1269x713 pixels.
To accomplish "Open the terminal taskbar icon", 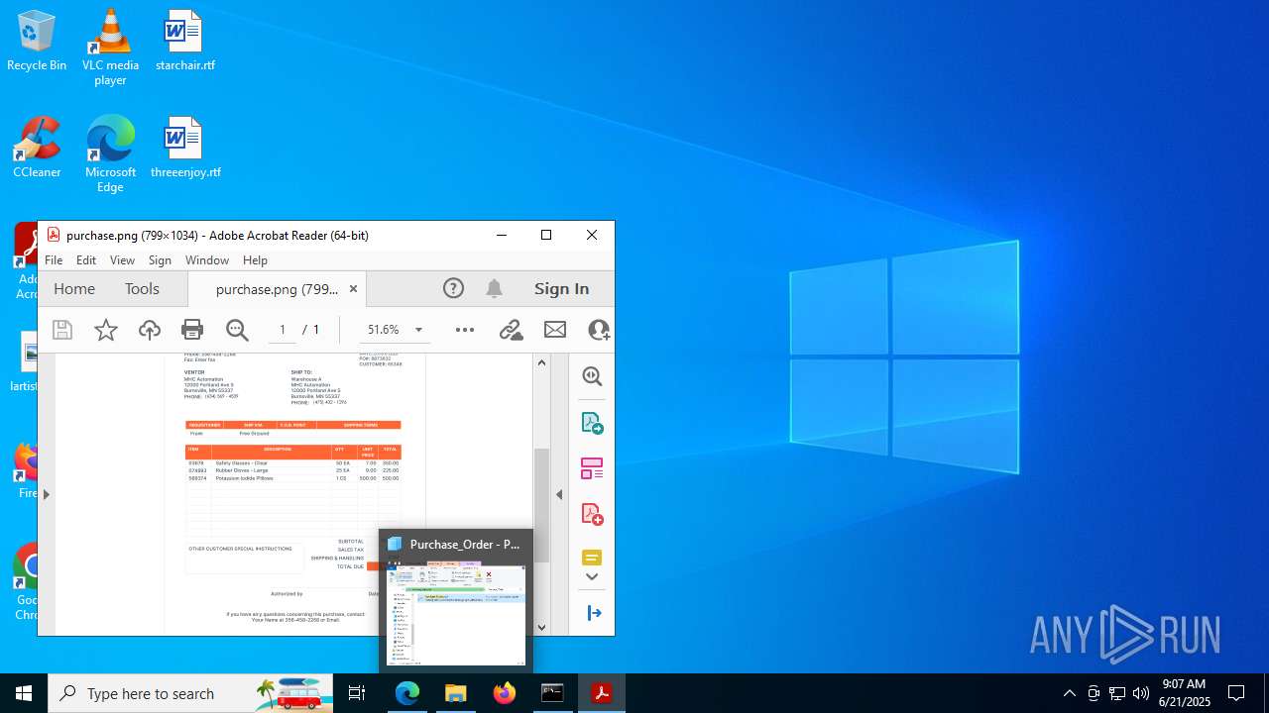I will click(552, 693).
